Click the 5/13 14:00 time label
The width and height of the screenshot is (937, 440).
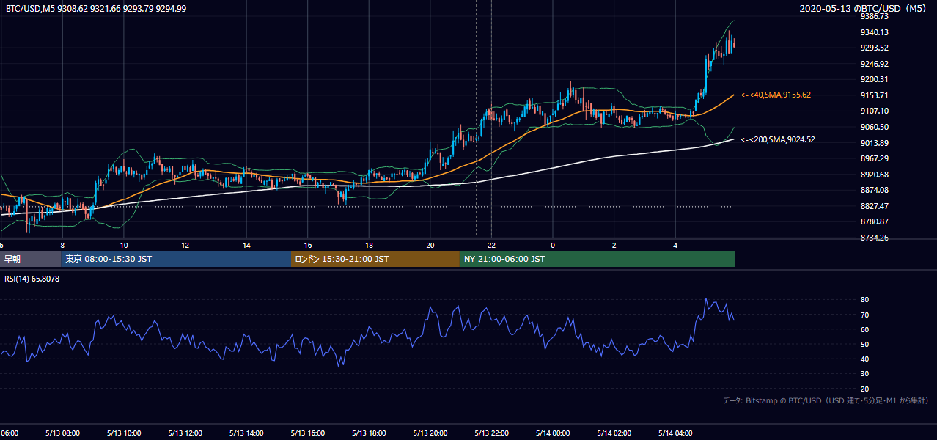(246, 433)
